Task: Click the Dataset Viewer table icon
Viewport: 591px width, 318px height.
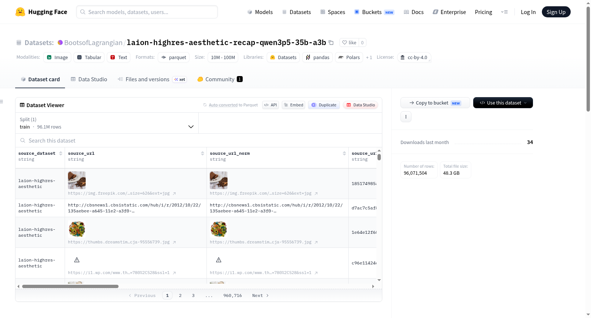Action: coord(22,105)
